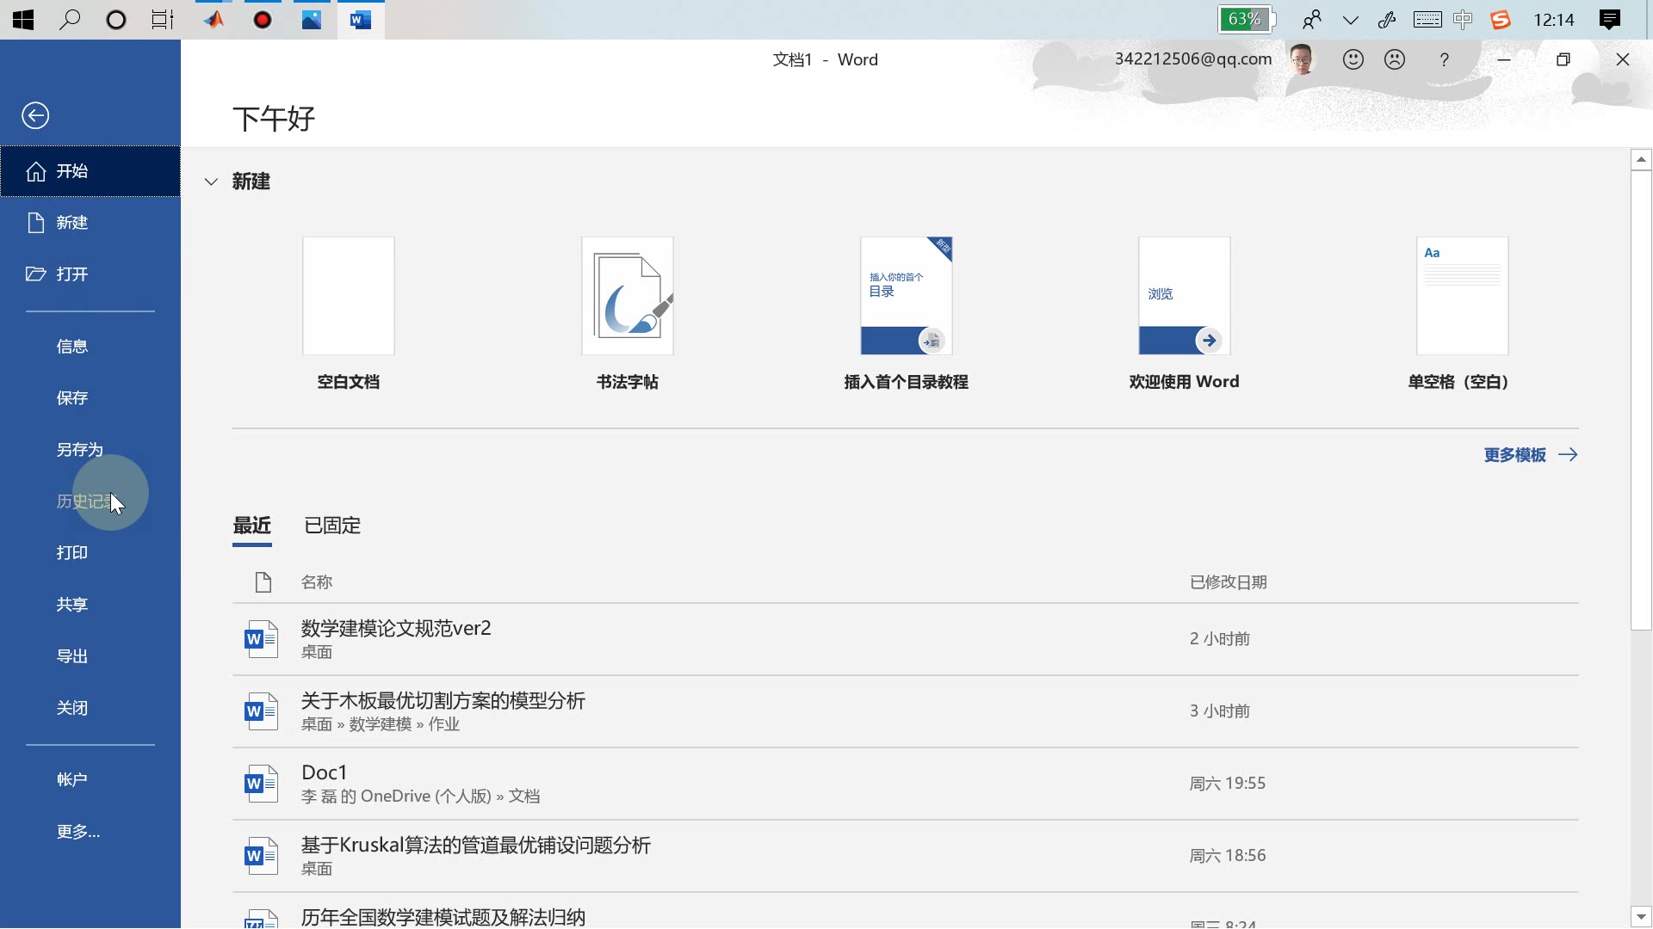This screenshot has height=929, width=1653.
Task: Open the 开始 home page
Action: 90,171
